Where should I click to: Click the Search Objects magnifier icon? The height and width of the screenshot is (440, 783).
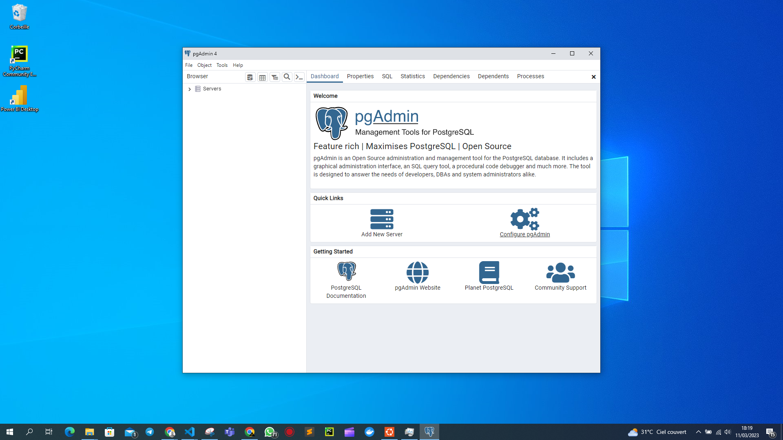click(x=287, y=77)
